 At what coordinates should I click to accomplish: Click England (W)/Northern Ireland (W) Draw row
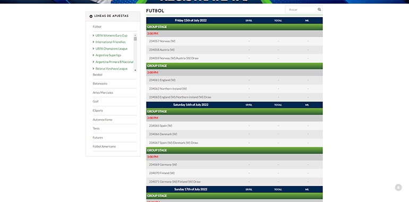click(234, 97)
